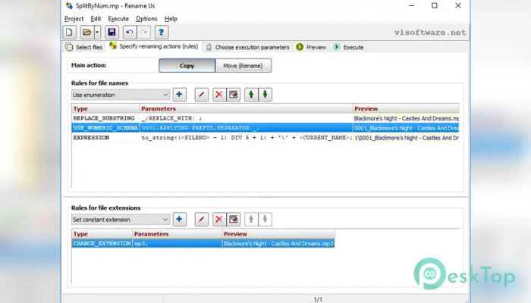The width and height of the screenshot is (531, 303).
Task: Switch to the Preview tab
Action: click(311, 47)
